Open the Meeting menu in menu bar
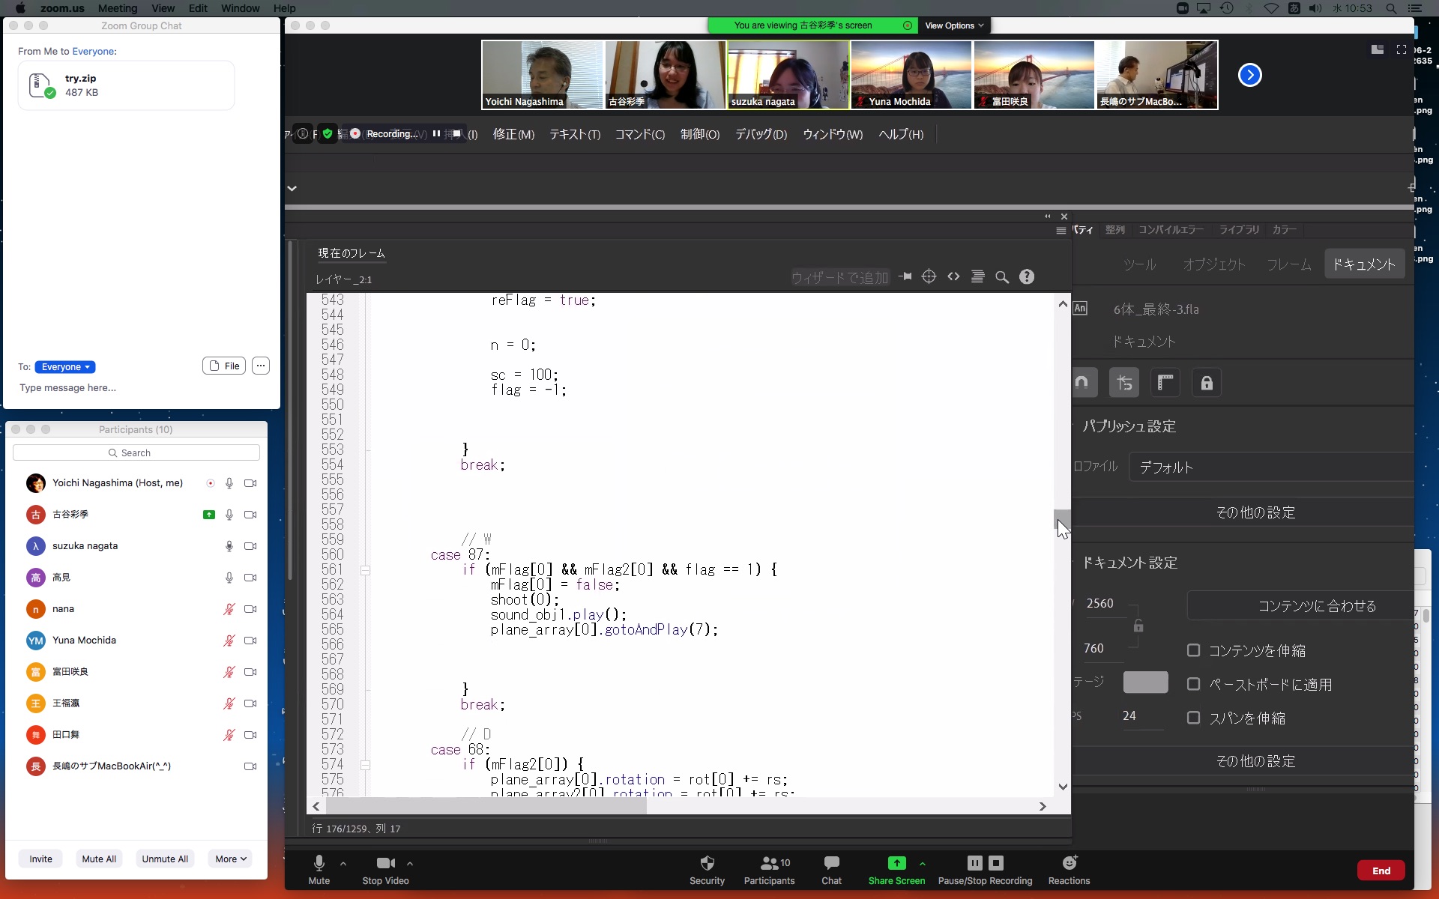1439x899 pixels. [118, 8]
